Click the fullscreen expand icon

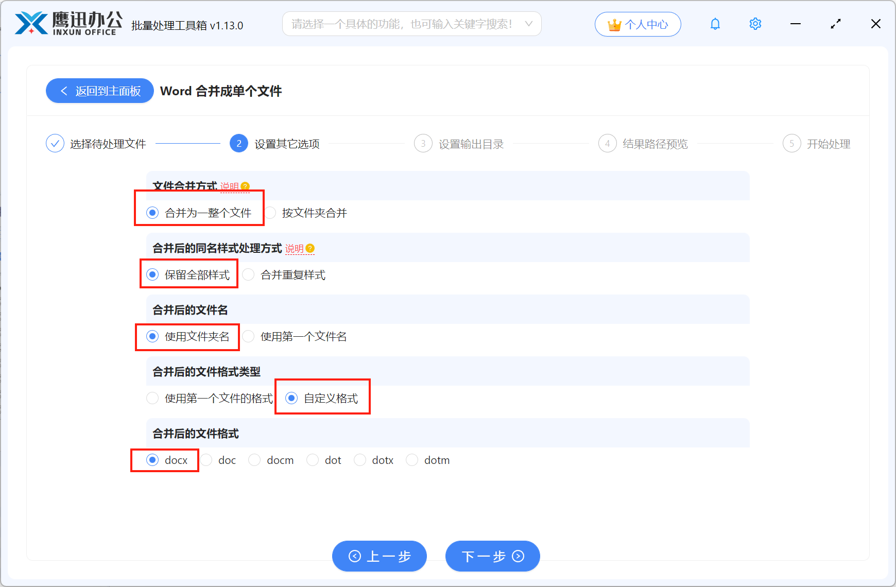pyautogui.click(x=835, y=24)
